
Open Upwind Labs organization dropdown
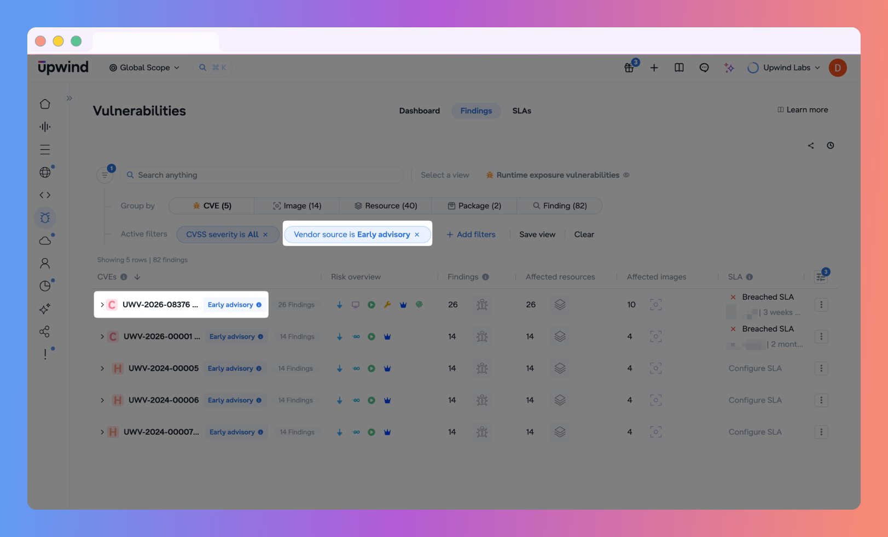click(x=784, y=68)
